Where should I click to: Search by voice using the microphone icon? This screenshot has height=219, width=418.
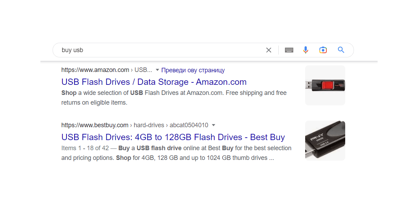[x=305, y=50]
